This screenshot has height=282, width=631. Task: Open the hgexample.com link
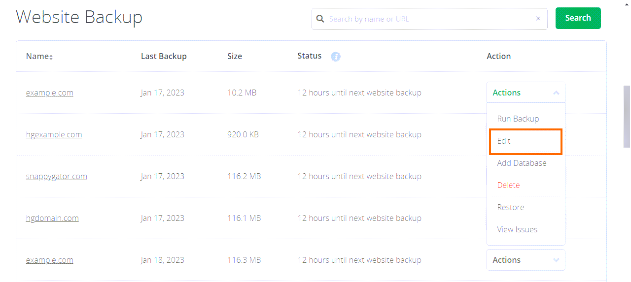tap(54, 134)
